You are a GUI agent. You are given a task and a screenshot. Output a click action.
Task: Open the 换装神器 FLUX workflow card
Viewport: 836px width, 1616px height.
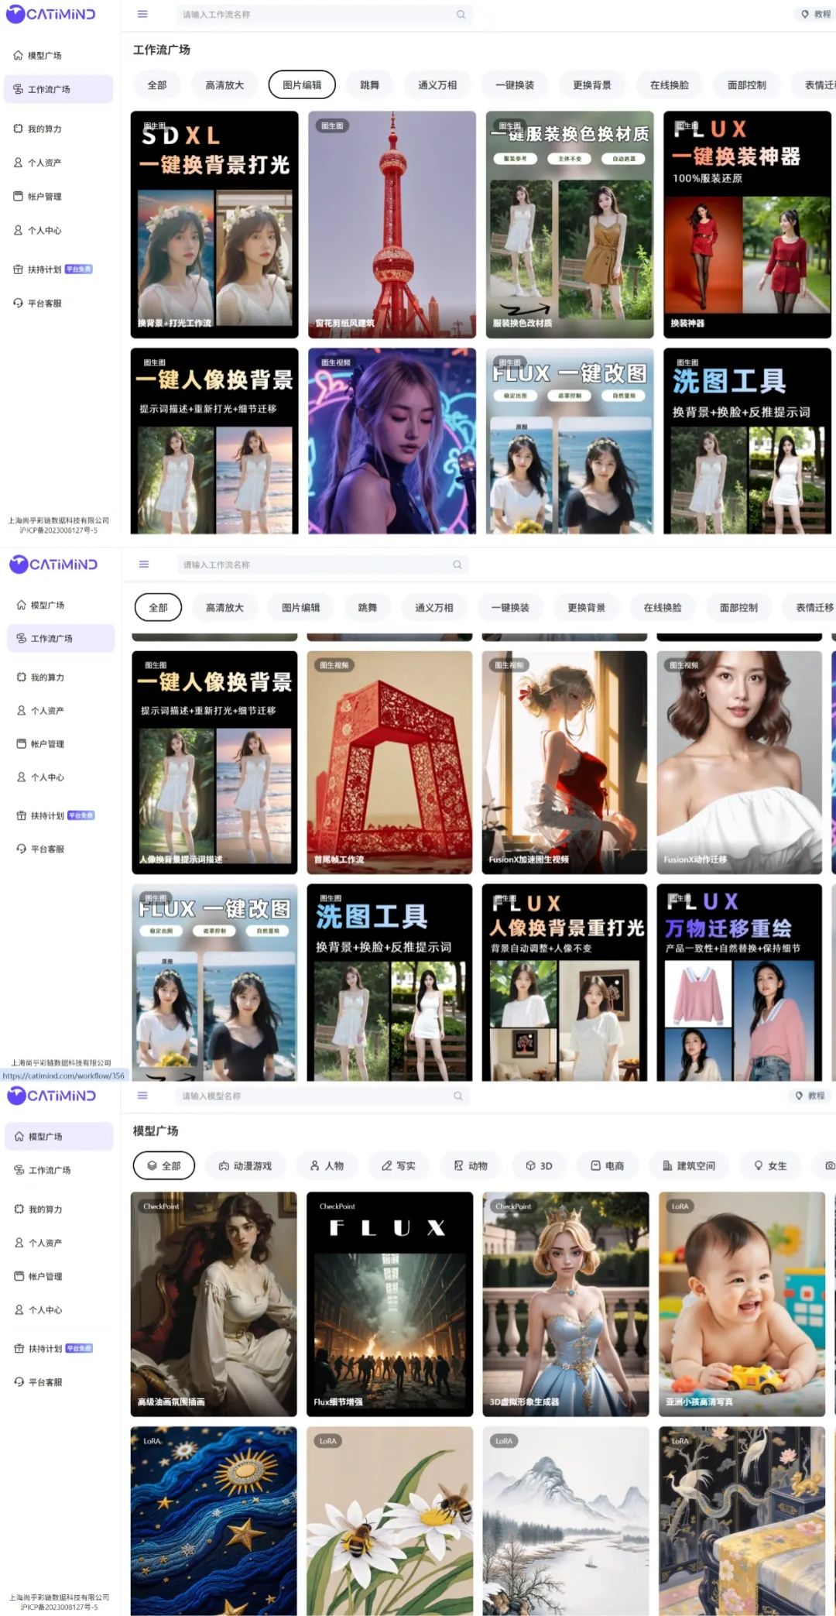747,225
